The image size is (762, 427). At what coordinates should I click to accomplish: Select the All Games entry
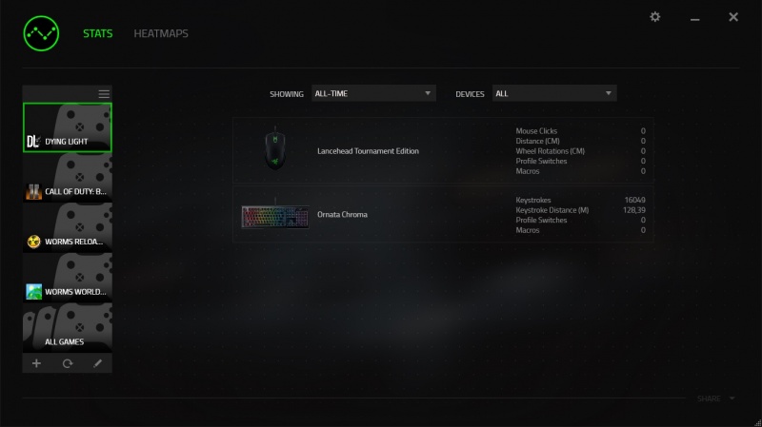click(68, 327)
